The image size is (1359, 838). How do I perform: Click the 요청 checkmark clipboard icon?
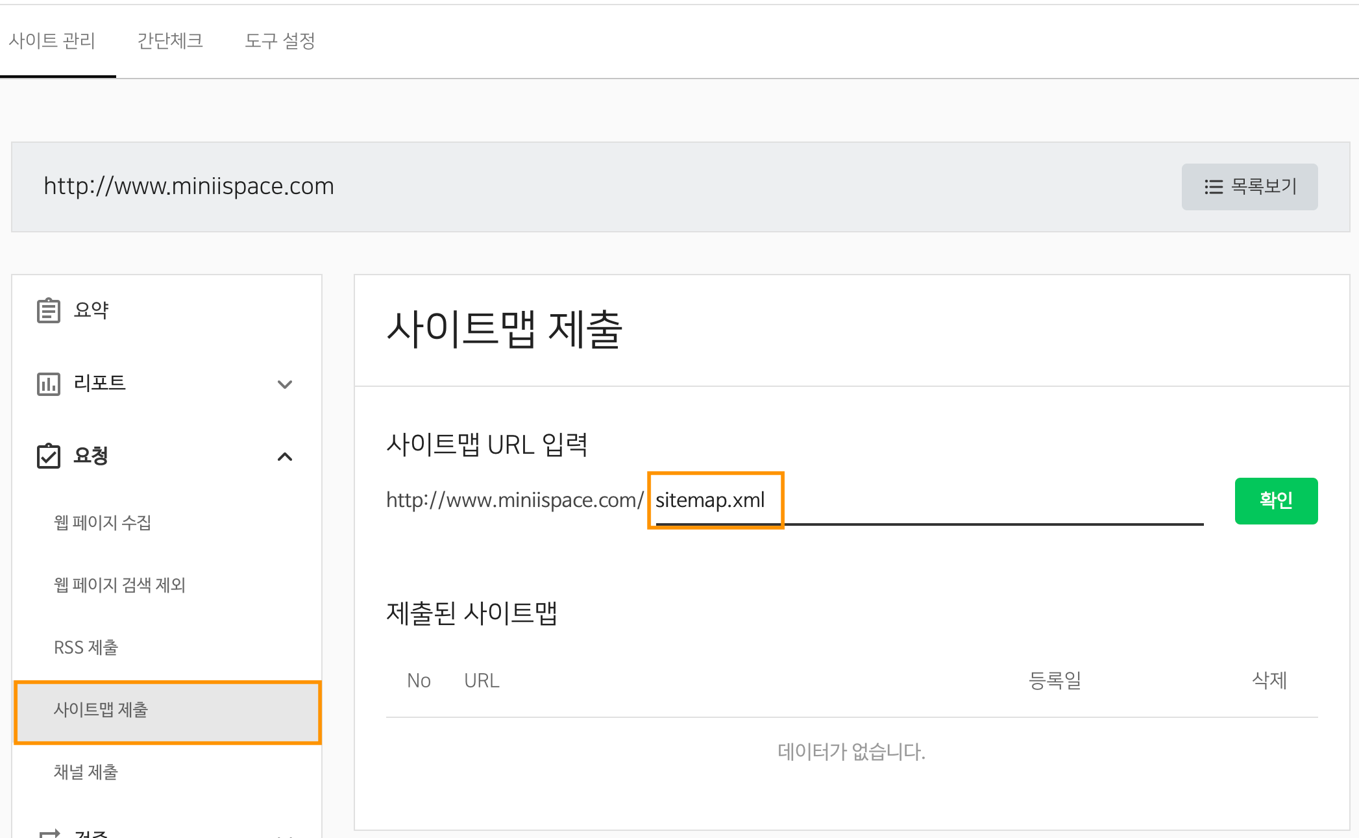[x=48, y=456]
